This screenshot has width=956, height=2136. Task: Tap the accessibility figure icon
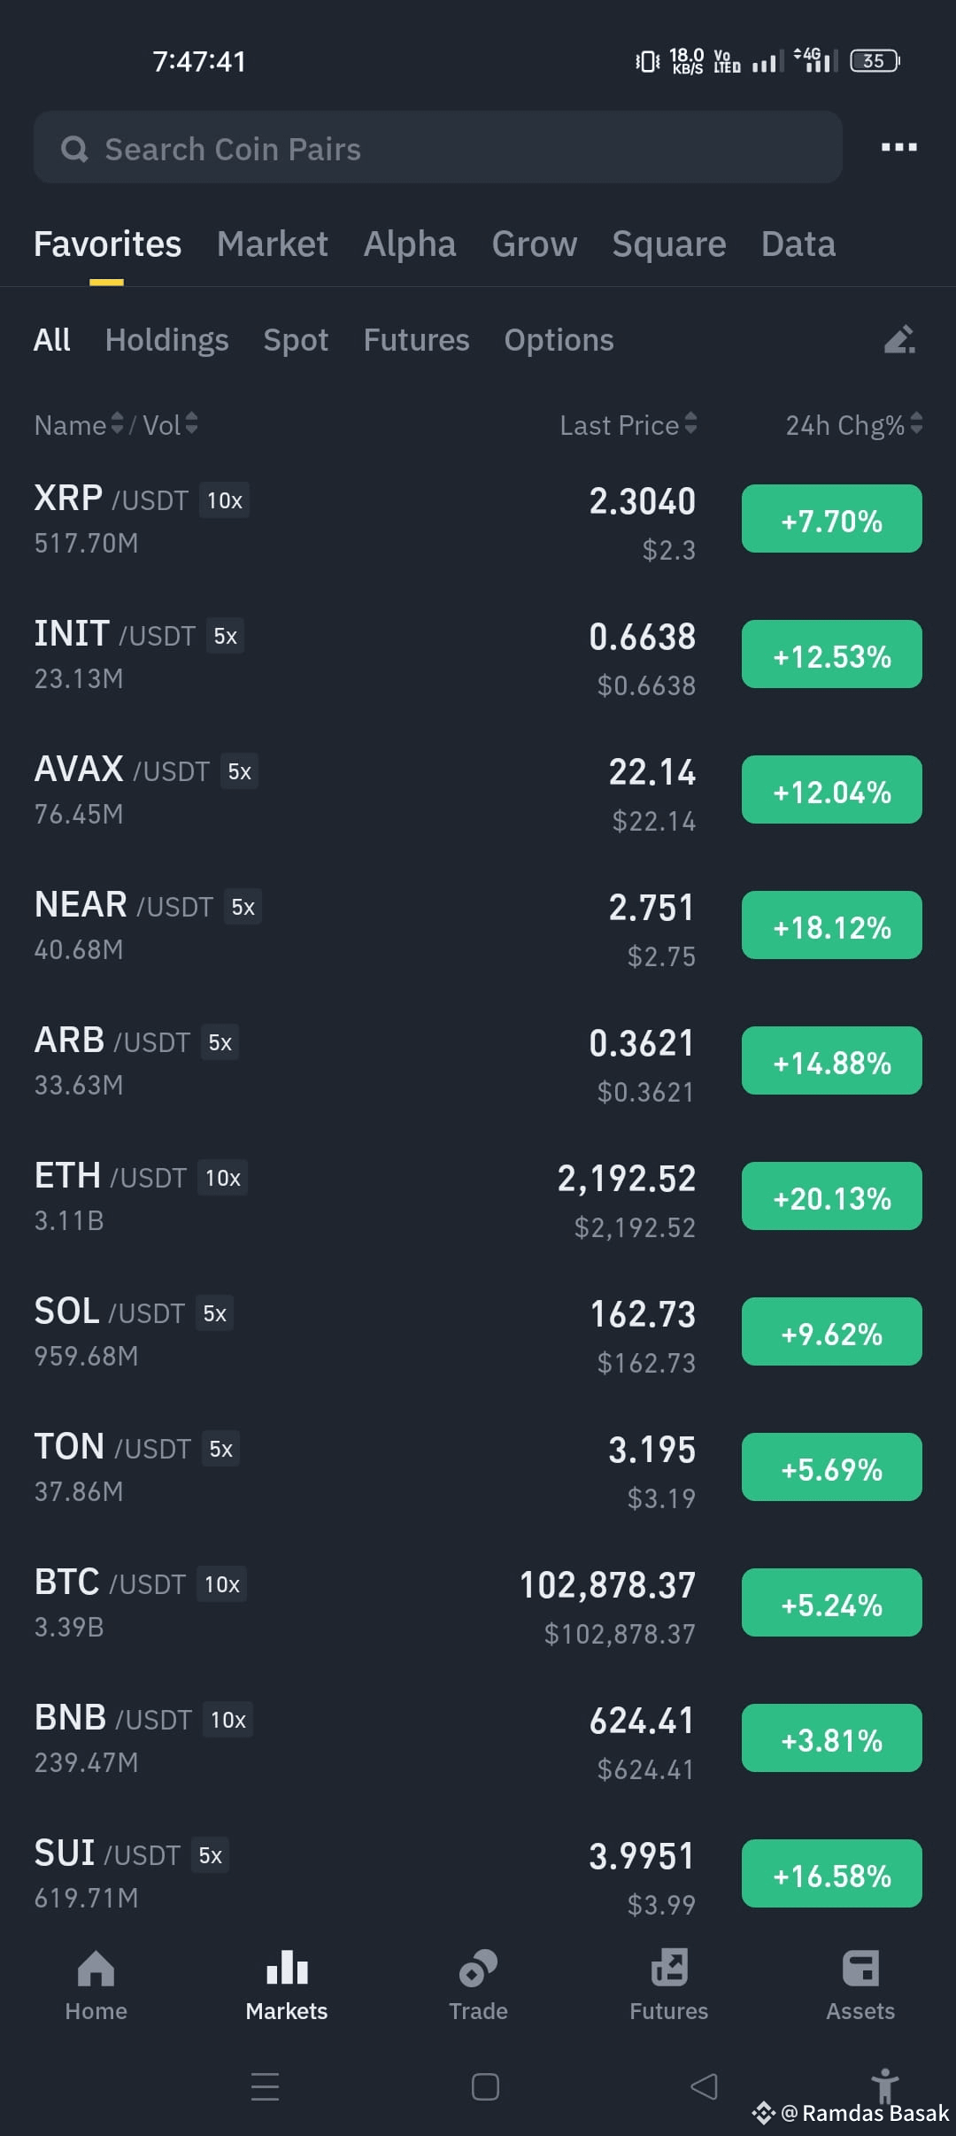click(x=884, y=2084)
